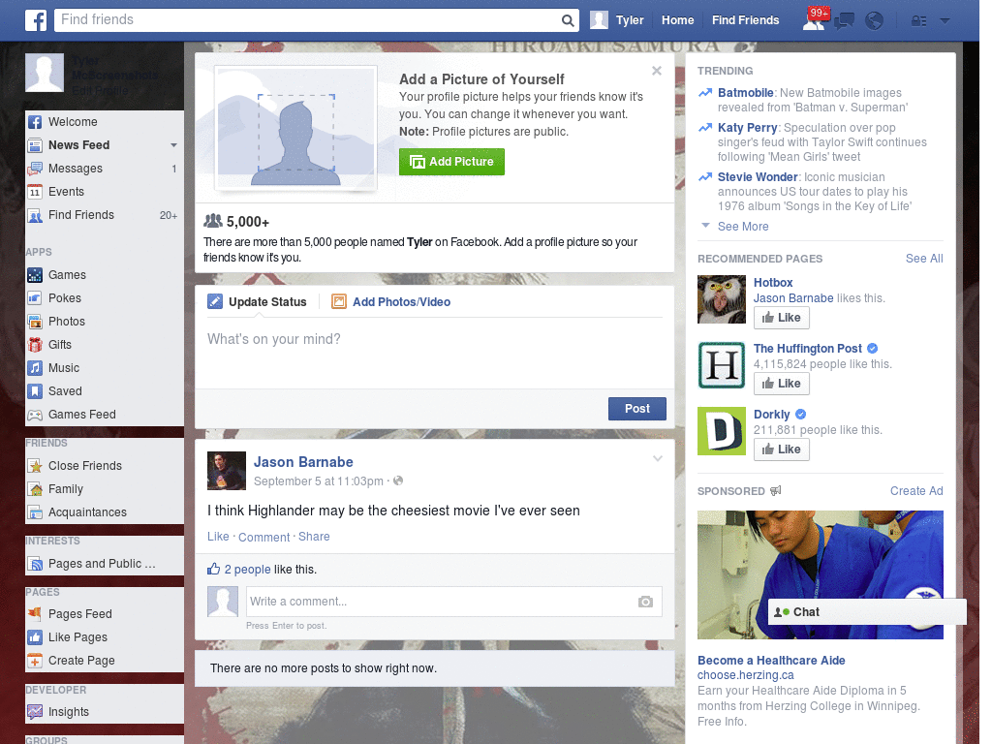The height and width of the screenshot is (744, 992).
Task: Open Find Friends in top navigation
Action: click(745, 20)
